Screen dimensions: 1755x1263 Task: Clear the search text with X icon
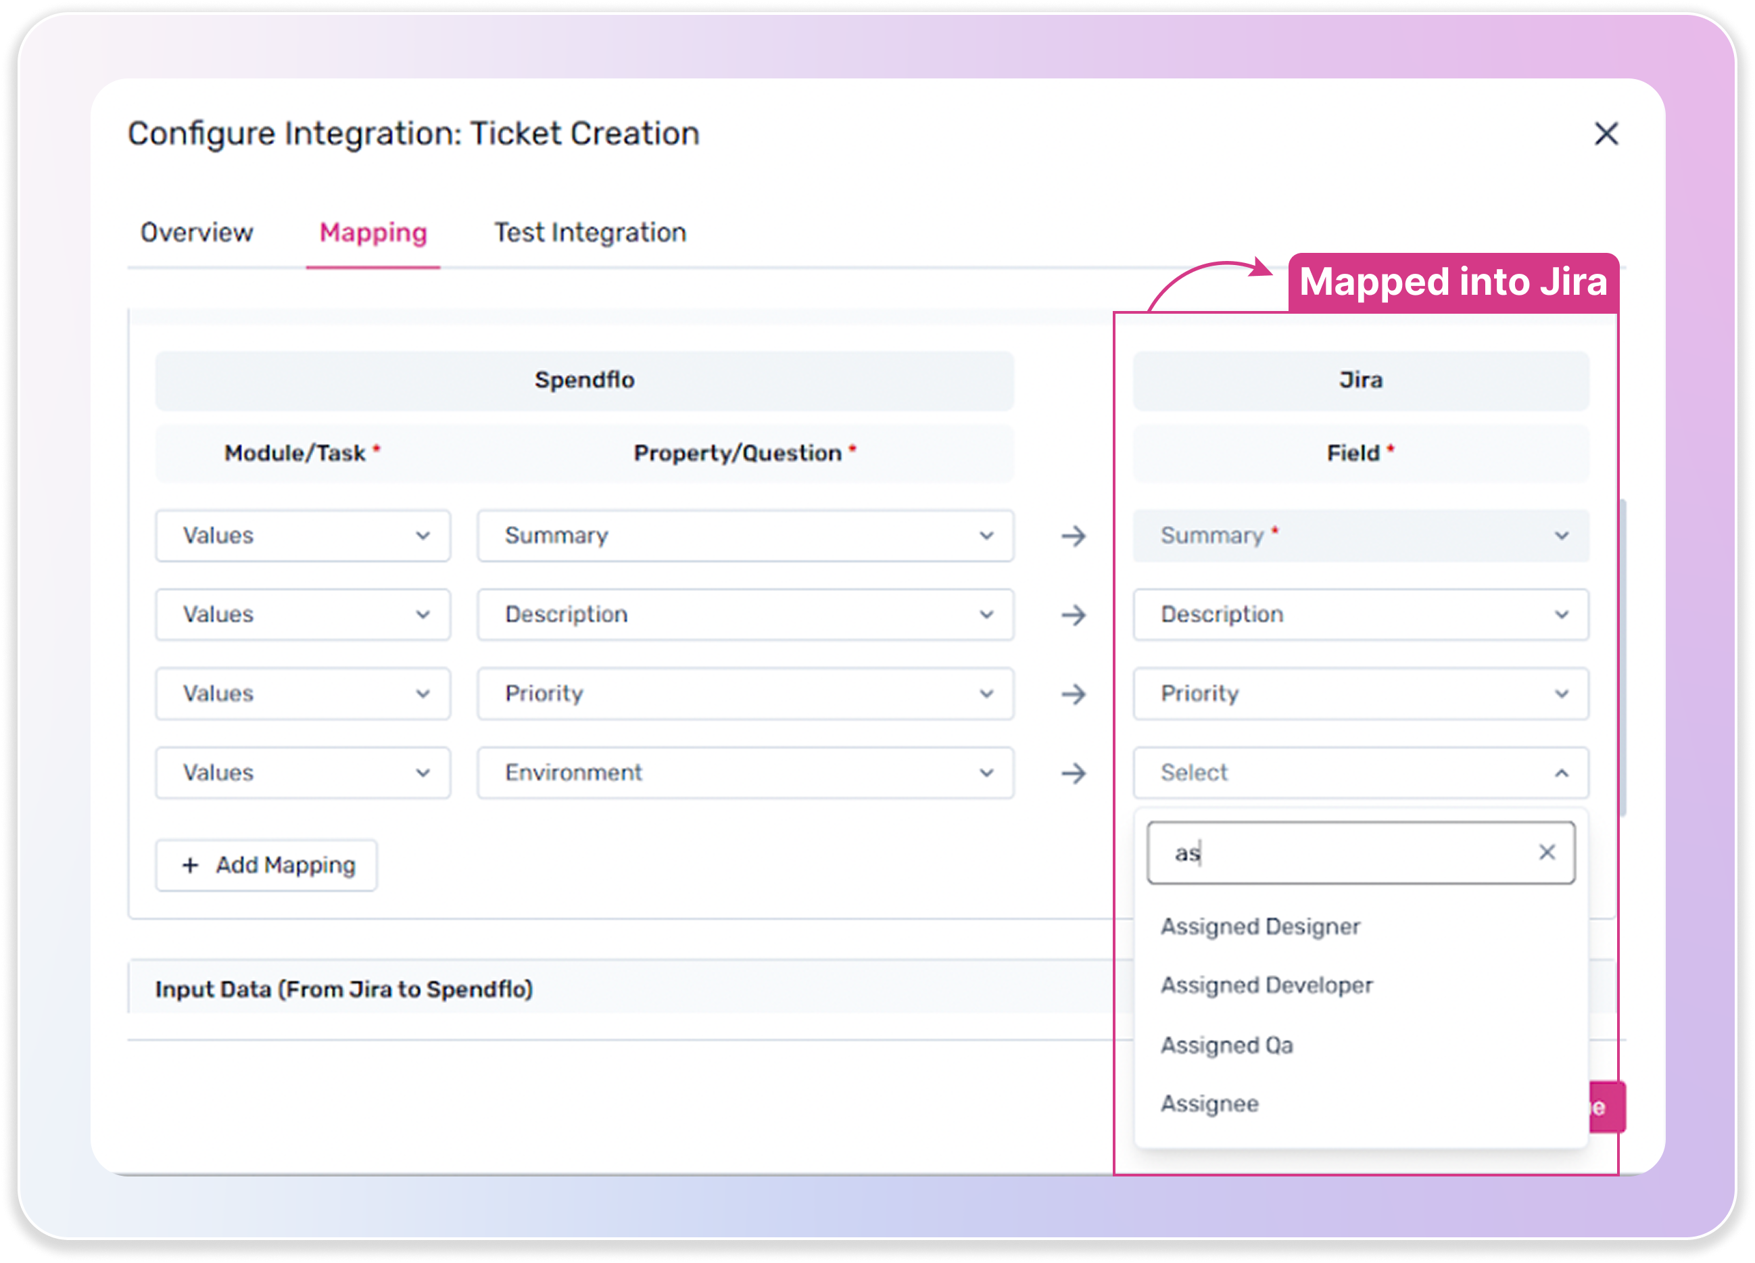pyautogui.click(x=1547, y=852)
